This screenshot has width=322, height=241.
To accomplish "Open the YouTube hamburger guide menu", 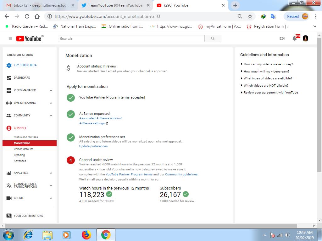I will click(x=10, y=39).
